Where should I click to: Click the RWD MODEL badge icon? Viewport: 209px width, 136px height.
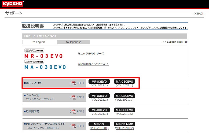(34, 51)
